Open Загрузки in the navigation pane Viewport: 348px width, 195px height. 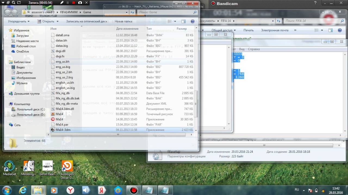coord(22,36)
